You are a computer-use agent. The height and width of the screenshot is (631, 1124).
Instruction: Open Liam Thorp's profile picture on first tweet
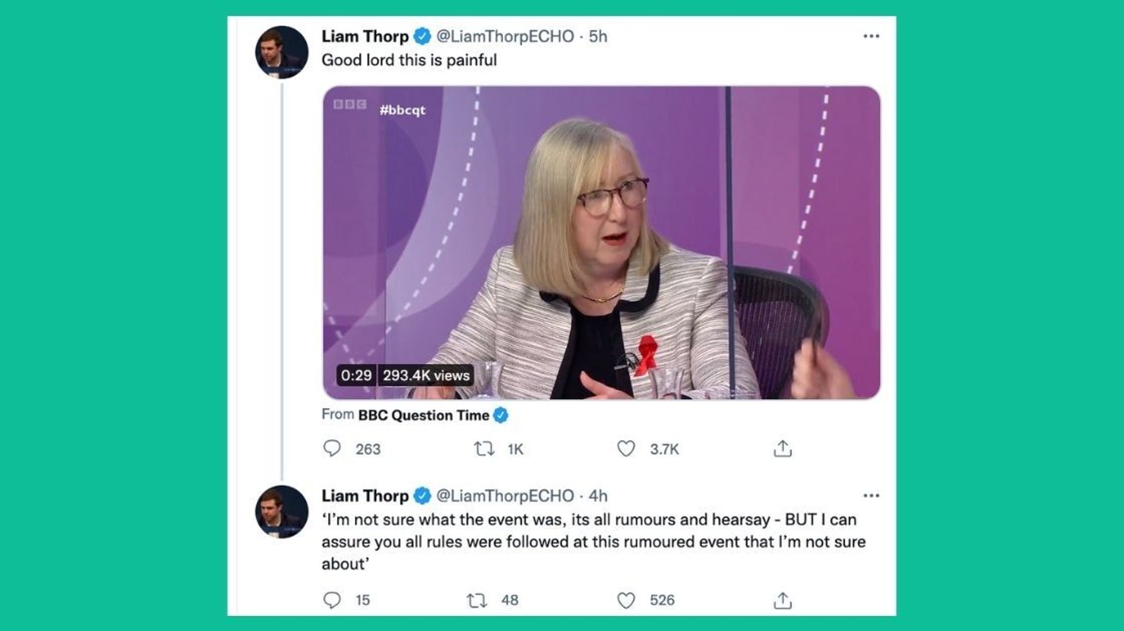coord(281,52)
